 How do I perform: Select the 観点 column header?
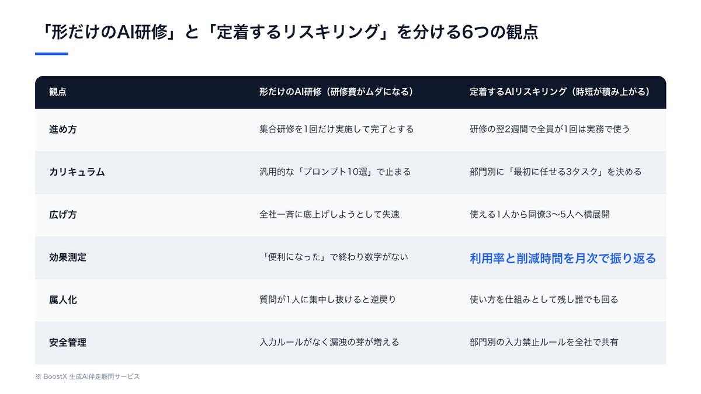pyautogui.click(x=57, y=92)
